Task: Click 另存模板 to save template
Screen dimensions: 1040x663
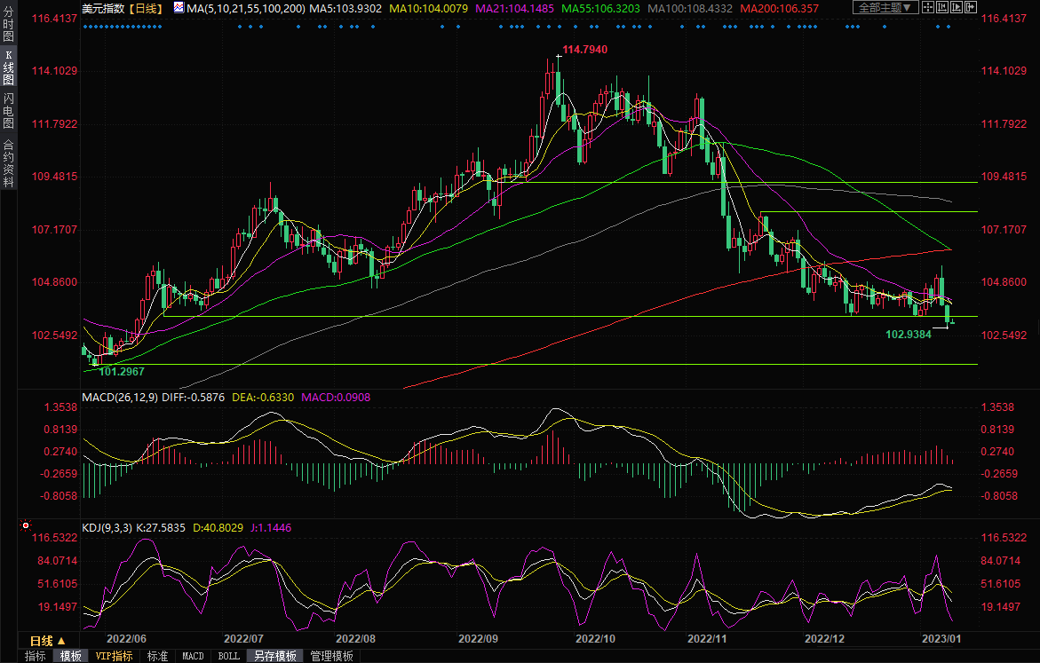Action: 275,657
